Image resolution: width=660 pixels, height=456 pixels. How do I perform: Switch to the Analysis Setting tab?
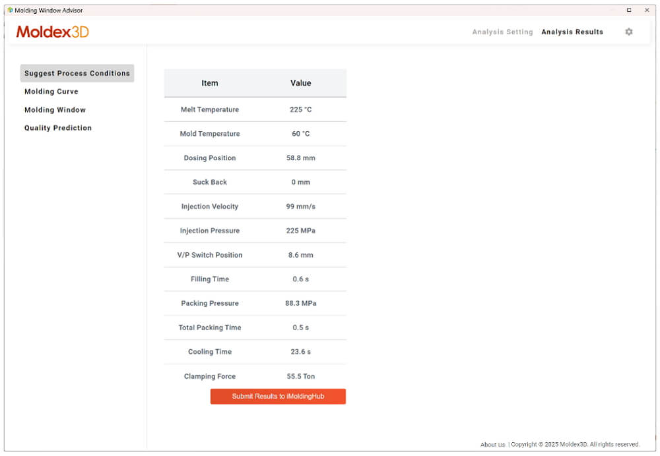502,32
